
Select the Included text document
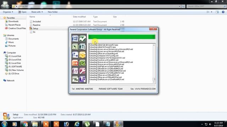tap(35, 22)
